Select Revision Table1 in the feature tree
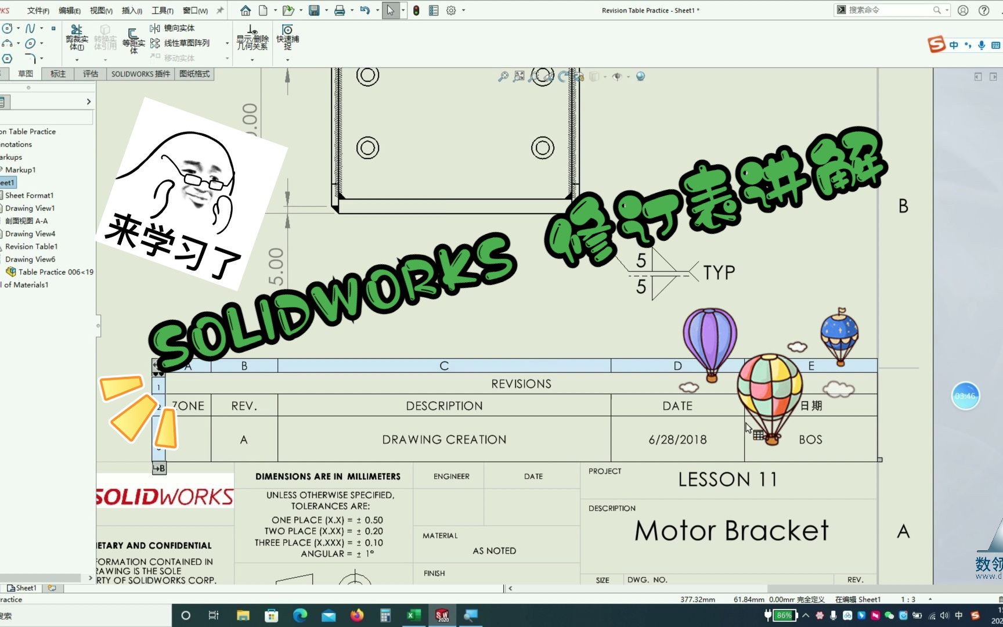Image resolution: width=1003 pixels, height=627 pixels. tap(32, 246)
